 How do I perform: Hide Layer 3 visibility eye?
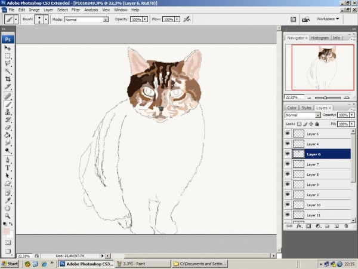pos(288,194)
